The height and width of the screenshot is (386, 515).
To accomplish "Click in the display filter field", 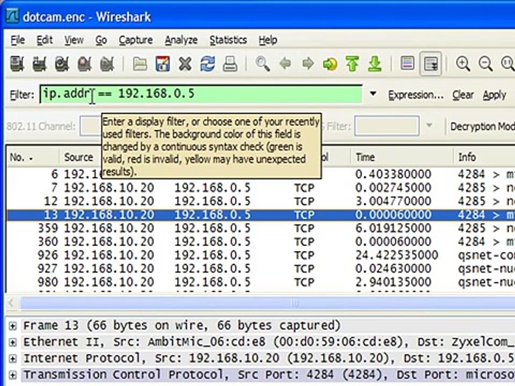I will tap(201, 94).
